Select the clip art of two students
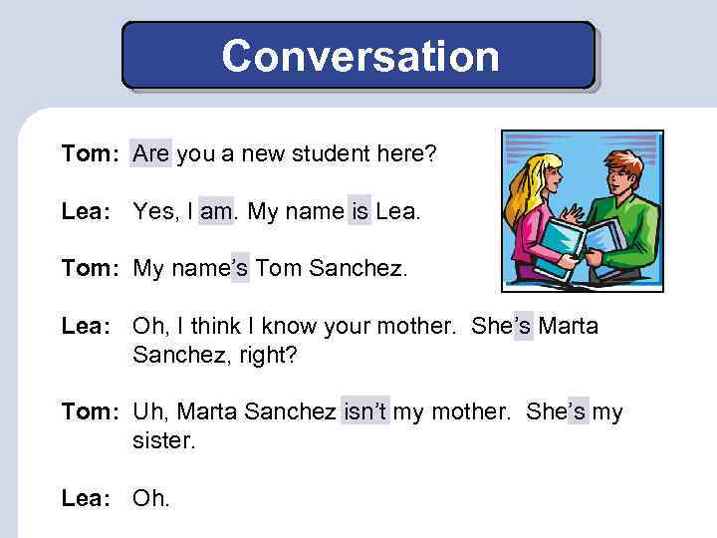The image size is (717, 538). coord(582,210)
